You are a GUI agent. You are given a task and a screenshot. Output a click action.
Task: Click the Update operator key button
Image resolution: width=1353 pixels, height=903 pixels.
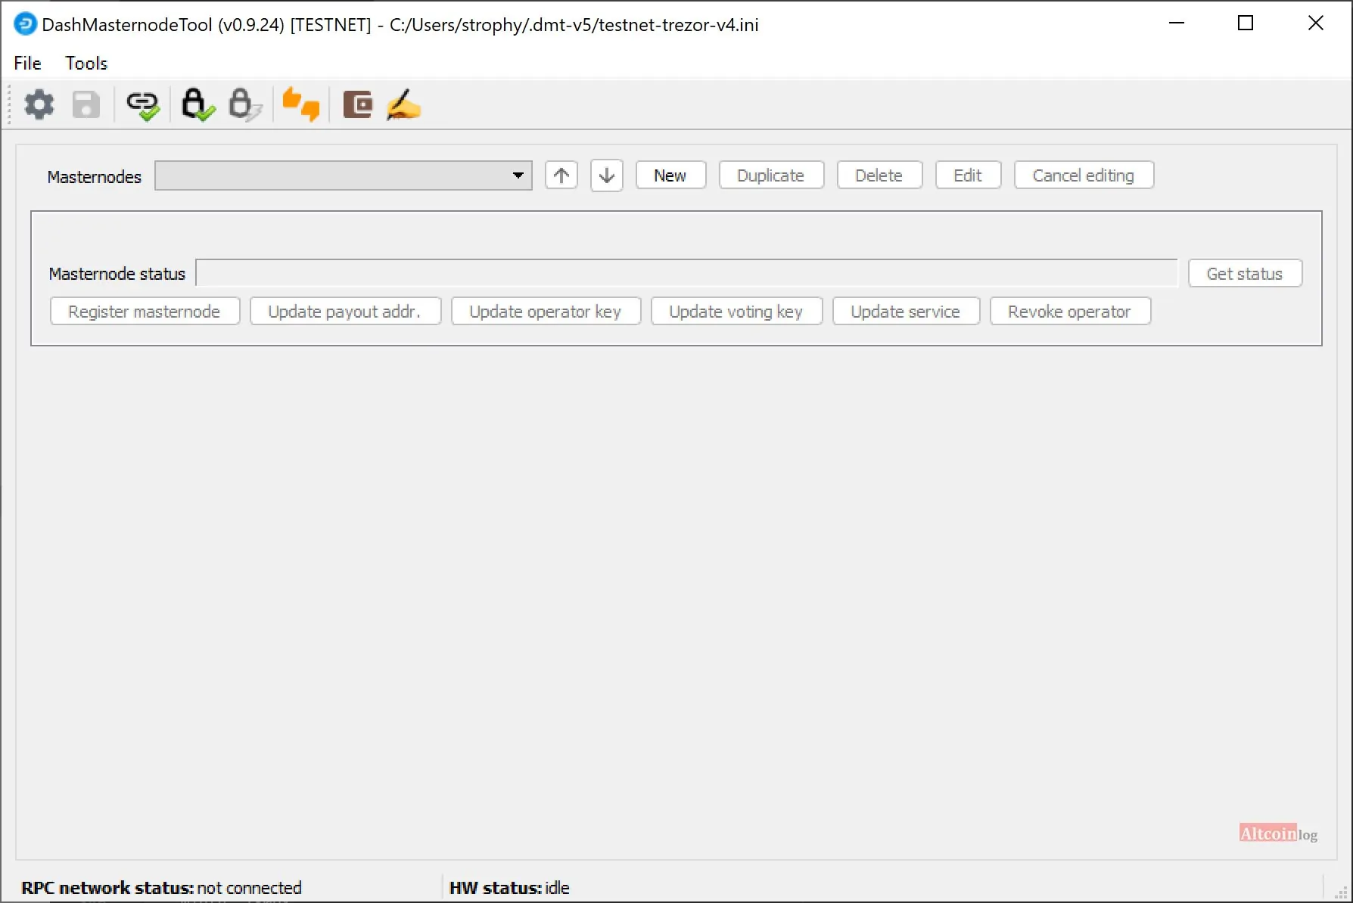[x=546, y=312]
